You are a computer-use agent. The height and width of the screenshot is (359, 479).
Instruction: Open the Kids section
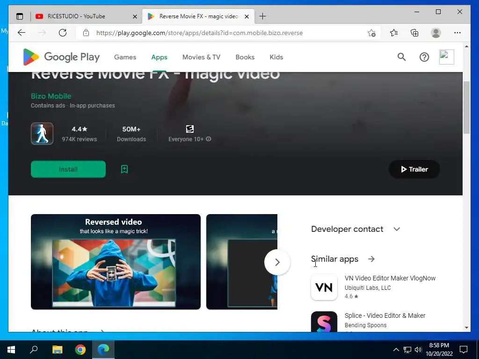pyautogui.click(x=276, y=57)
